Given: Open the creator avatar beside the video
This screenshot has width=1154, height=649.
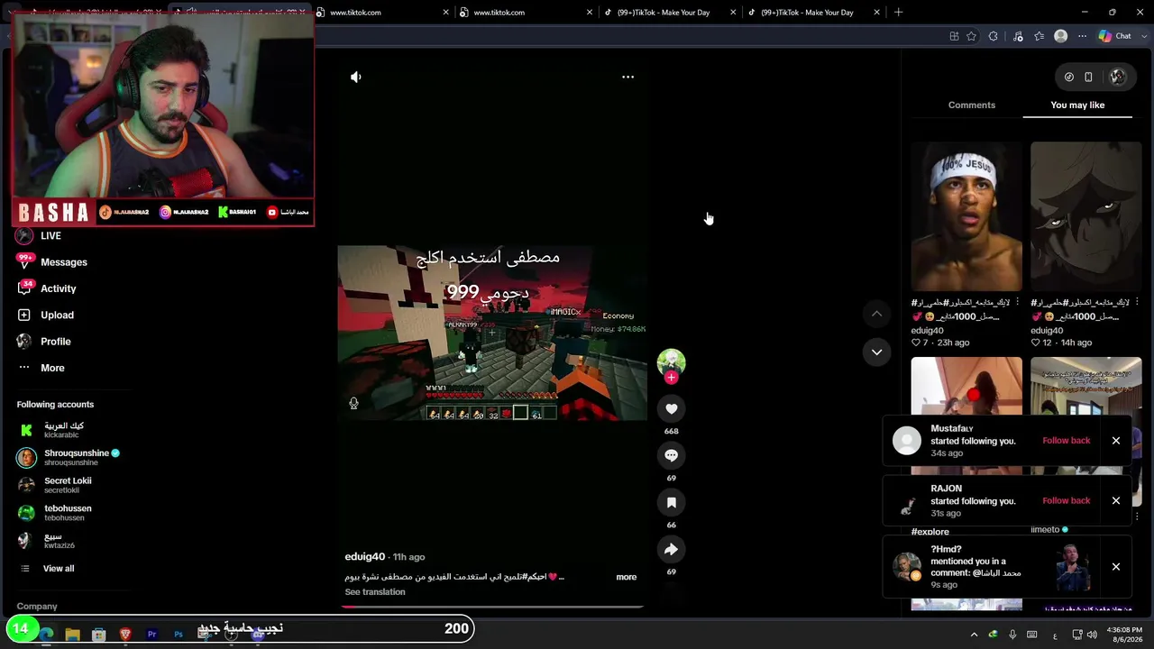Looking at the screenshot, I should click(671, 362).
